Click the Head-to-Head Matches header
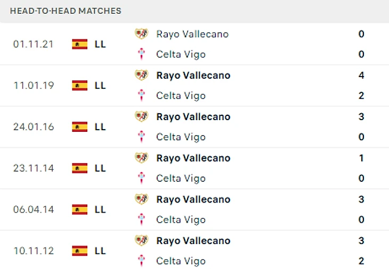Image resolution: width=389 pixels, height=269 pixels. 66,11
